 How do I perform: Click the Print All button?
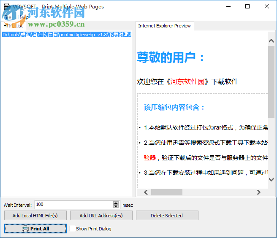[x=35, y=228]
